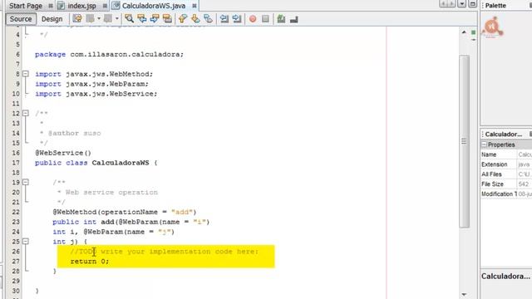Close the Start Page tab
Image resolution: width=532 pixels, height=299 pixels.
click(x=51, y=6)
